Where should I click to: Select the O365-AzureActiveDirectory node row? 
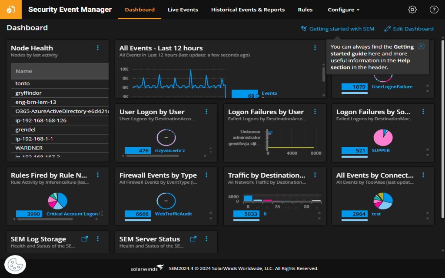(60, 111)
